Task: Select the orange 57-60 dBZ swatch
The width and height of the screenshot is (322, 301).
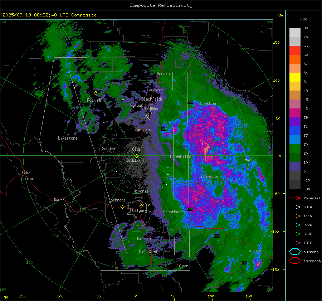Action: click(295, 59)
